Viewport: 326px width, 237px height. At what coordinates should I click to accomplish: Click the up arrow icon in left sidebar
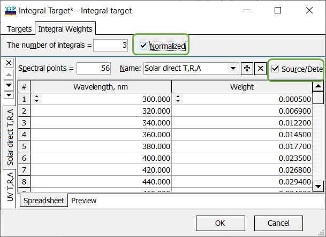pos(9,74)
